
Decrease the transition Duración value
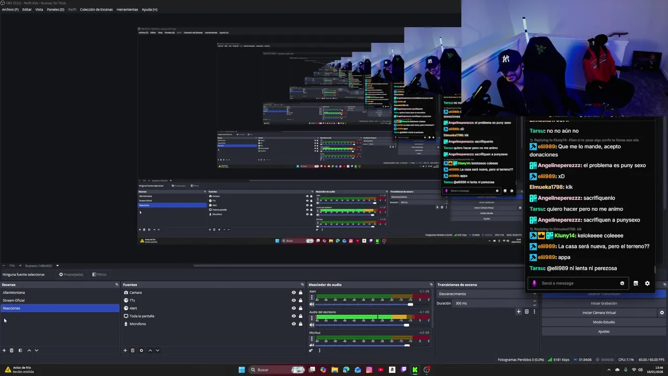534,304
